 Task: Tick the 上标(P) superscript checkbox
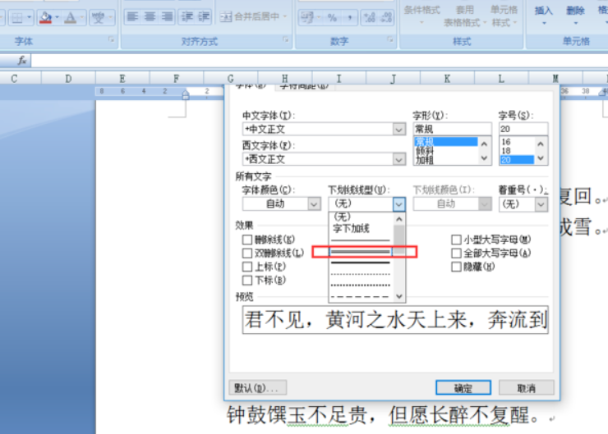(x=247, y=267)
